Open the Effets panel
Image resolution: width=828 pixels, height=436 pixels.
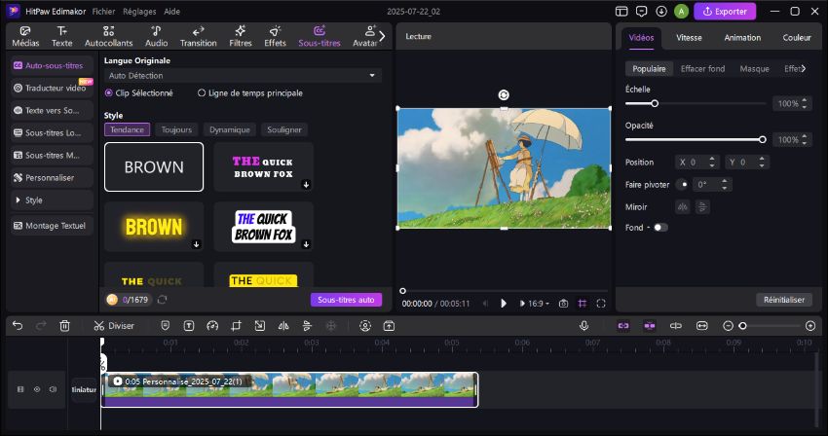coord(275,36)
